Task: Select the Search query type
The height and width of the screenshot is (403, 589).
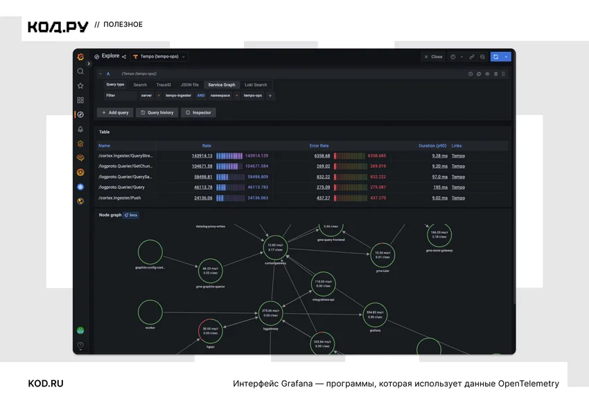Action: pyautogui.click(x=140, y=84)
